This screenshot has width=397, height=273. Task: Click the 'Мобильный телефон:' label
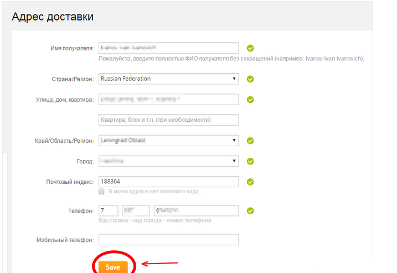pos(65,240)
